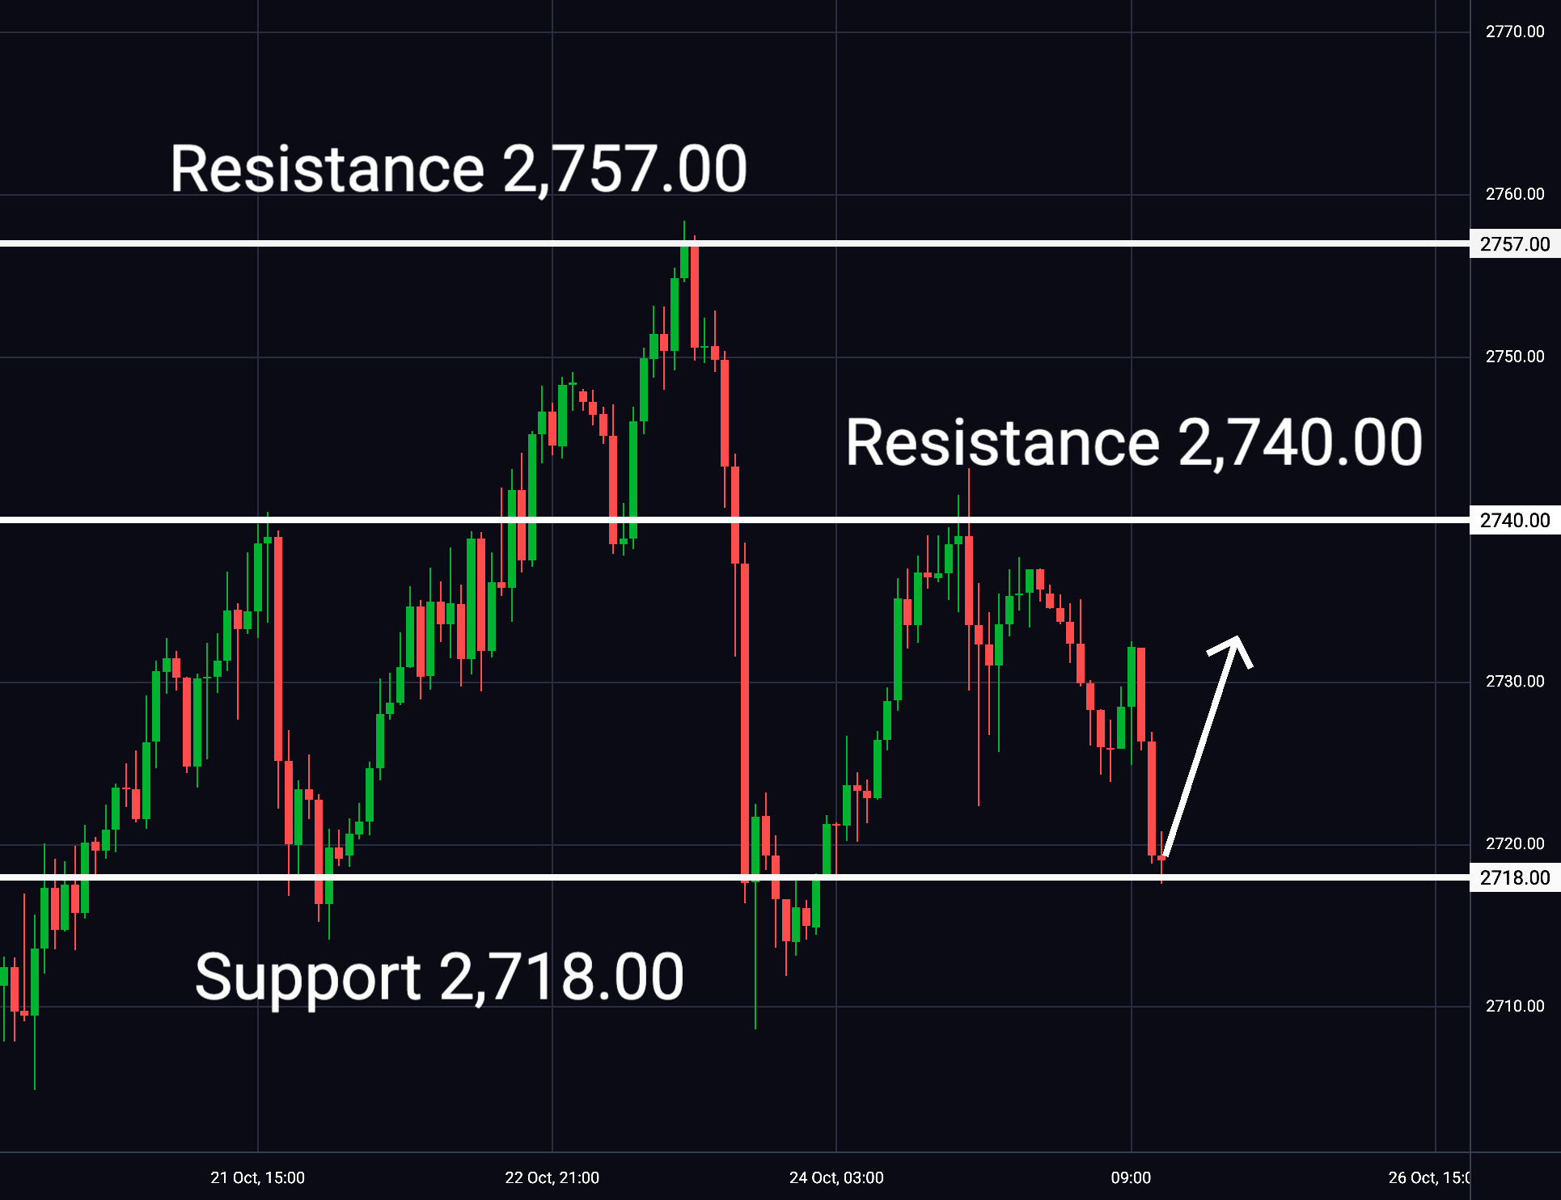Select the Support 2,718.00 text annotation
1561x1200 pixels.
pos(440,977)
